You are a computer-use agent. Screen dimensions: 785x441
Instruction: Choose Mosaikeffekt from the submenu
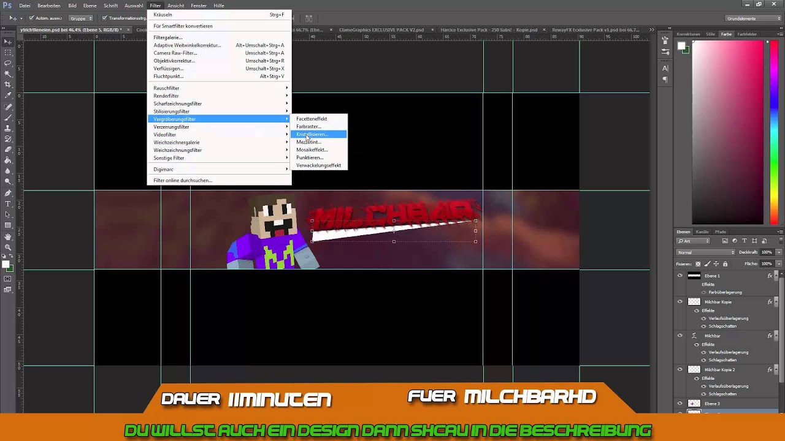point(320,149)
